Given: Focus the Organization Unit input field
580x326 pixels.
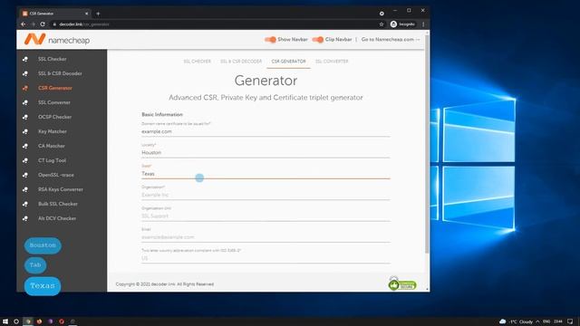Looking at the screenshot, I should point(266,216).
